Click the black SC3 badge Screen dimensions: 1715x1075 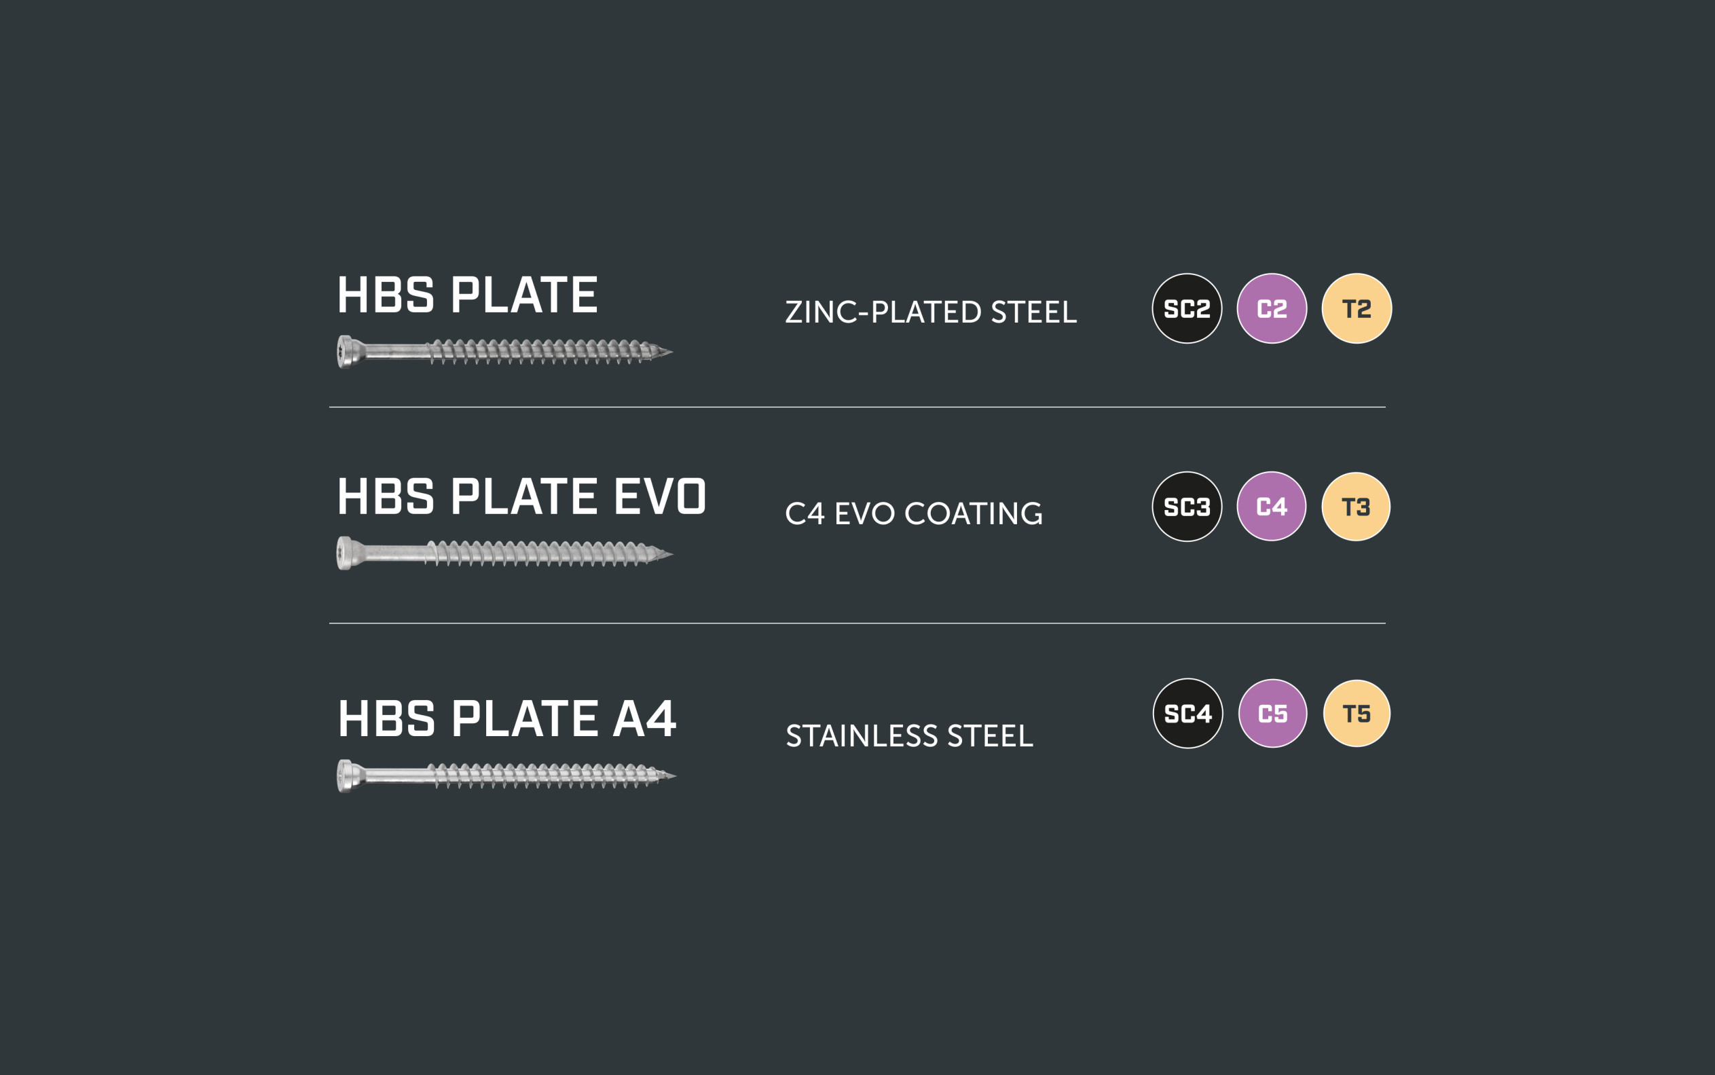pyautogui.click(x=1186, y=507)
